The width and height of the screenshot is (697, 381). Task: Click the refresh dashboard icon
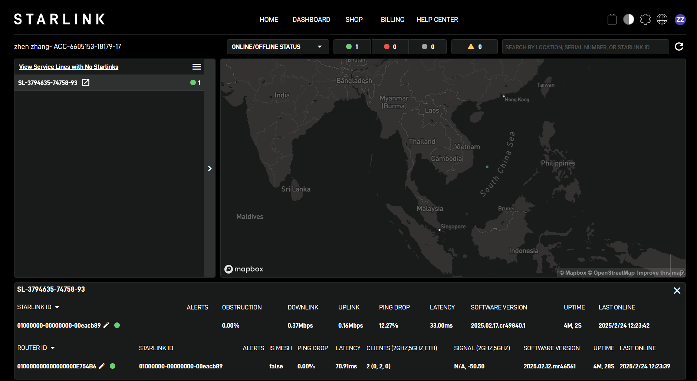679,46
